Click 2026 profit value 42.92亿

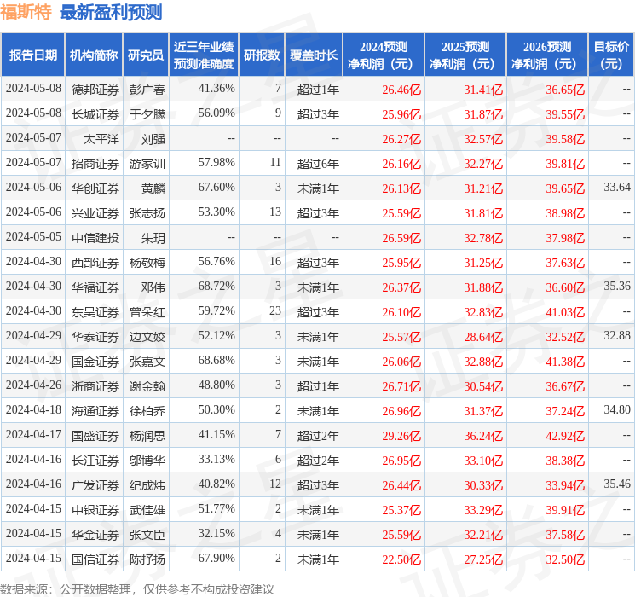coord(565,436)
